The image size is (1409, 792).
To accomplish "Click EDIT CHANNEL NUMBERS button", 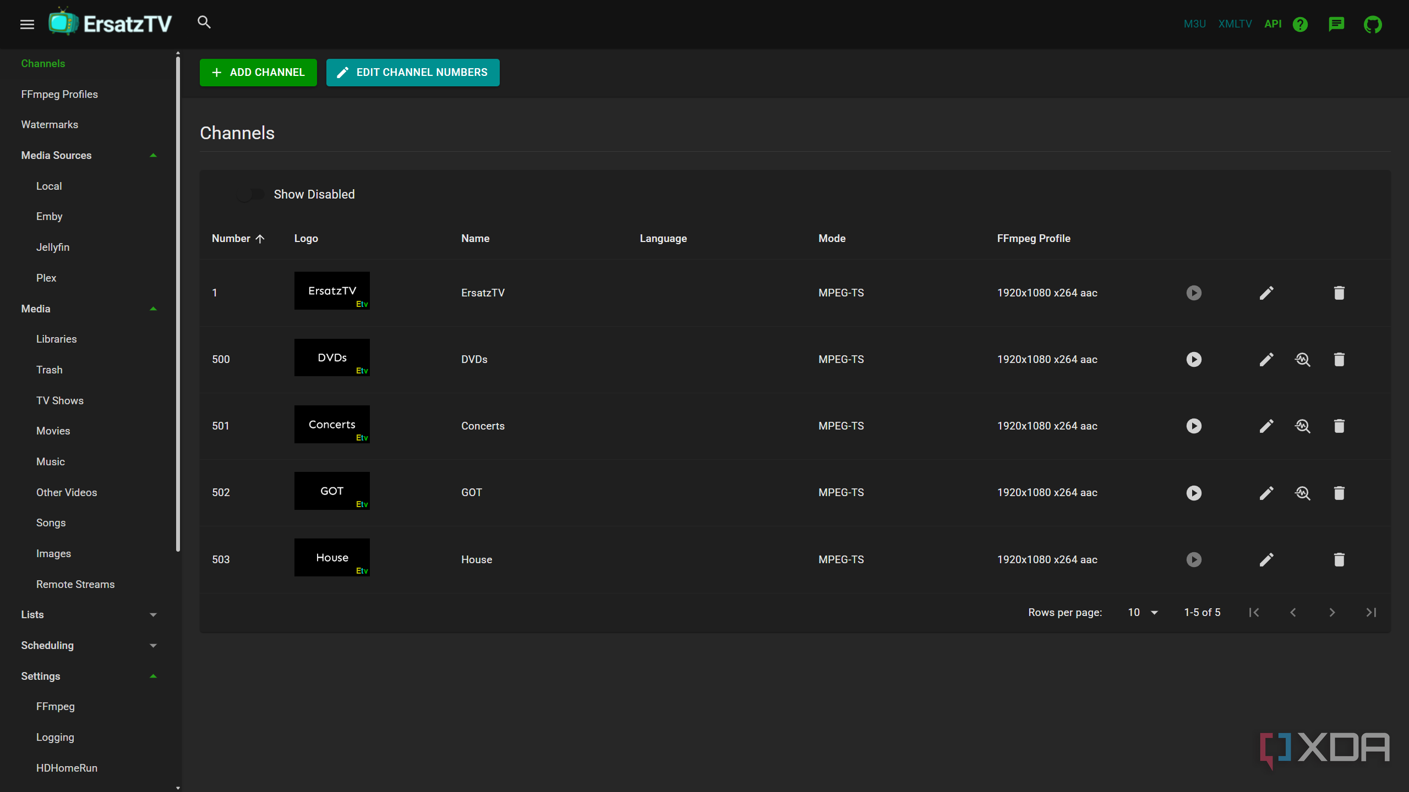I will click(413, 73).
